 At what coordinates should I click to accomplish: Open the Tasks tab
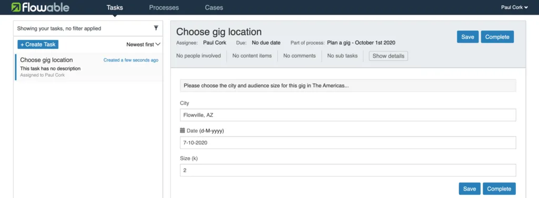(x=115, y=7)
